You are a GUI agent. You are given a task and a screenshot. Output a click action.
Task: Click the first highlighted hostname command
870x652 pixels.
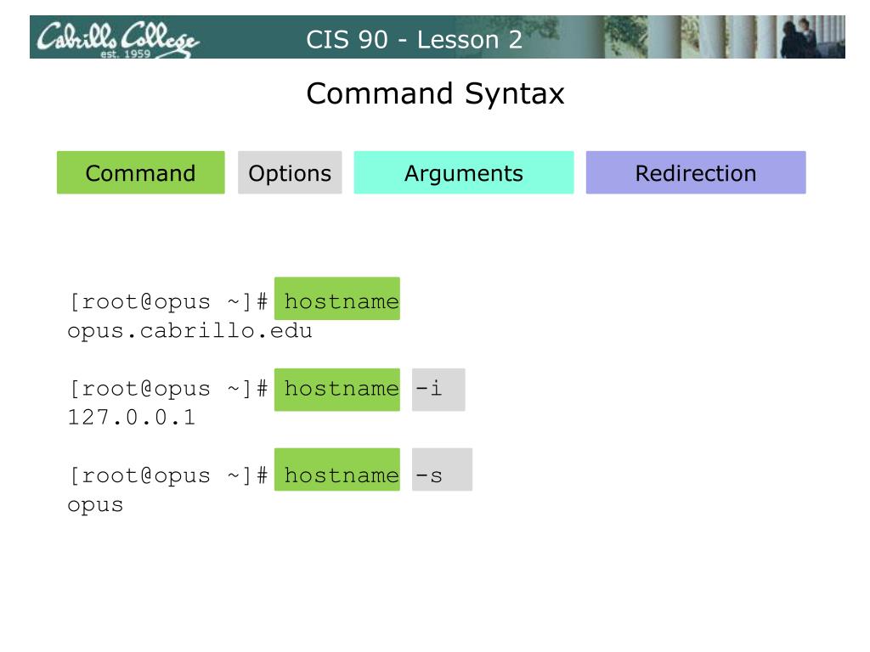click(x=336, y=298)
